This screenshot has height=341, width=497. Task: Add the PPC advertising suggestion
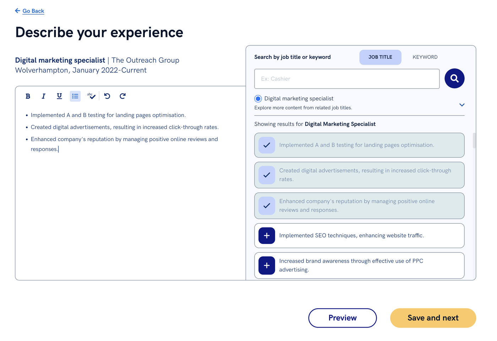coord(267,265)
